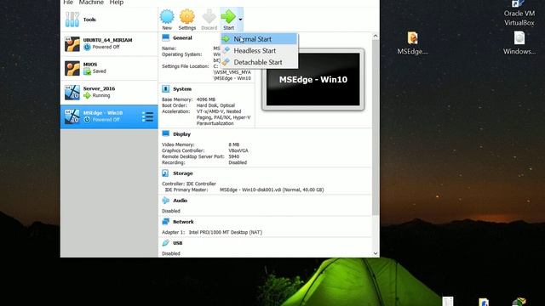Open the Machine menu
The image size is (545, 306).
click(x=91, y=3)
